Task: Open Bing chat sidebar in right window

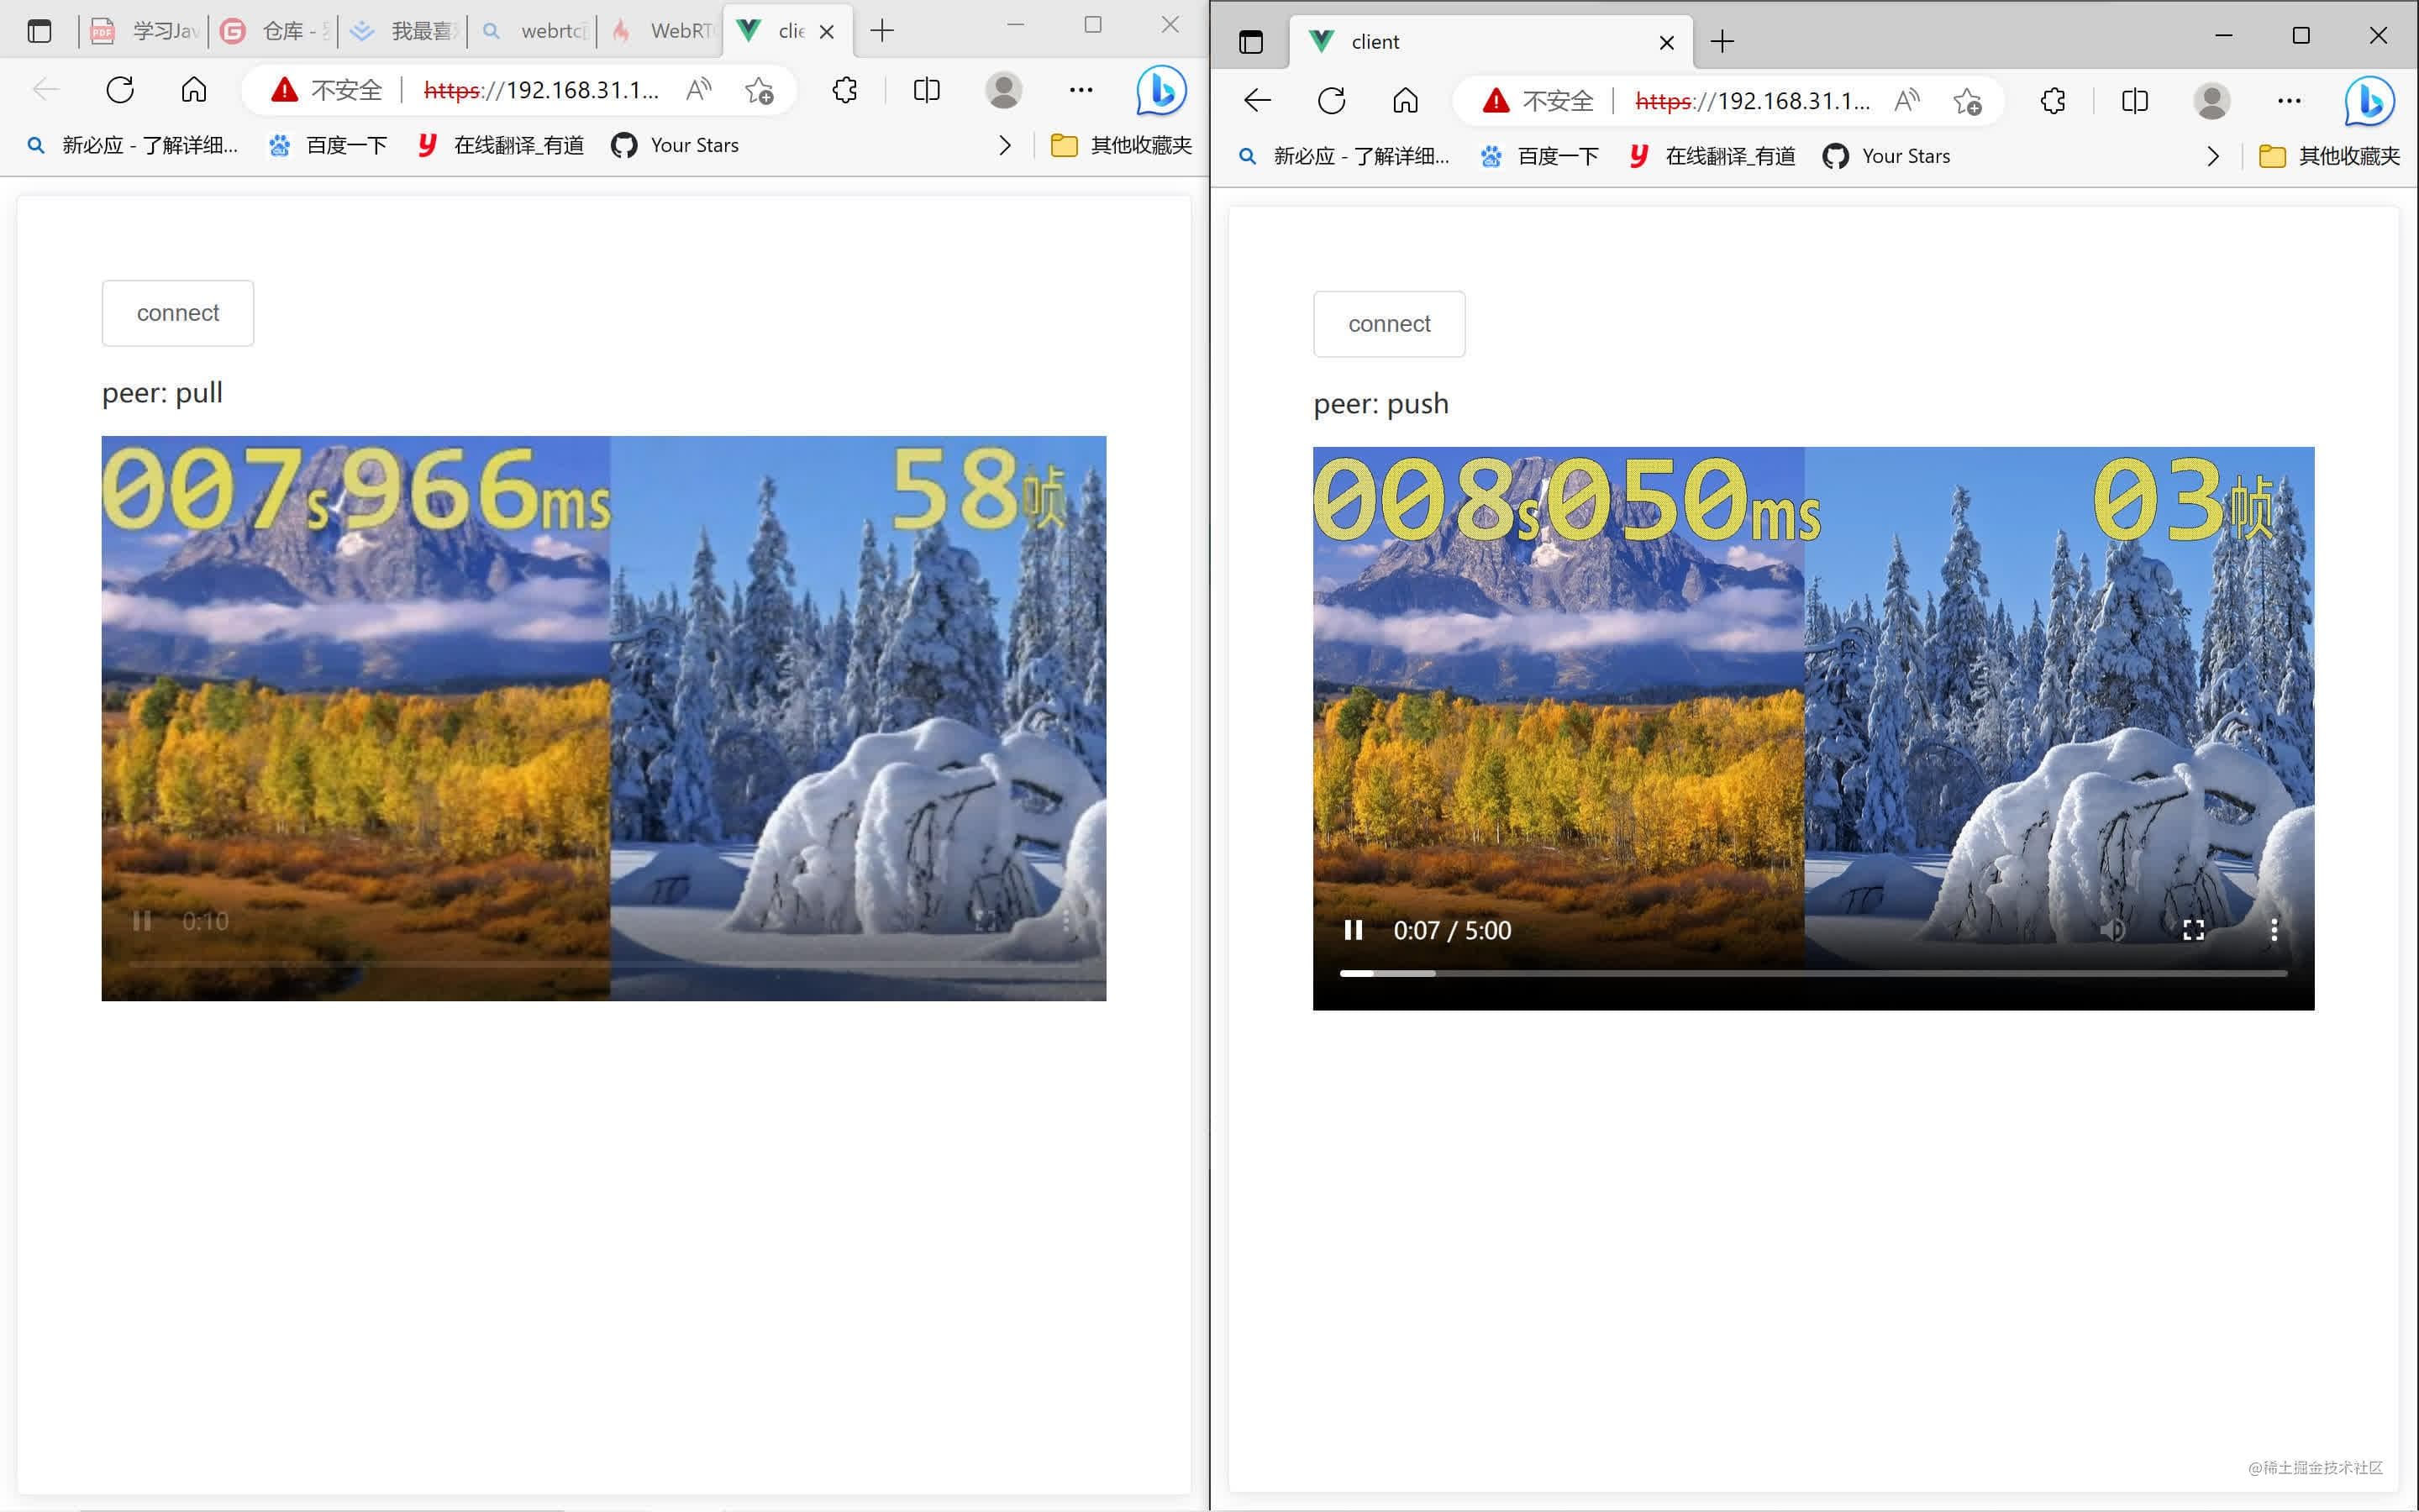Action: point(2369,102)
